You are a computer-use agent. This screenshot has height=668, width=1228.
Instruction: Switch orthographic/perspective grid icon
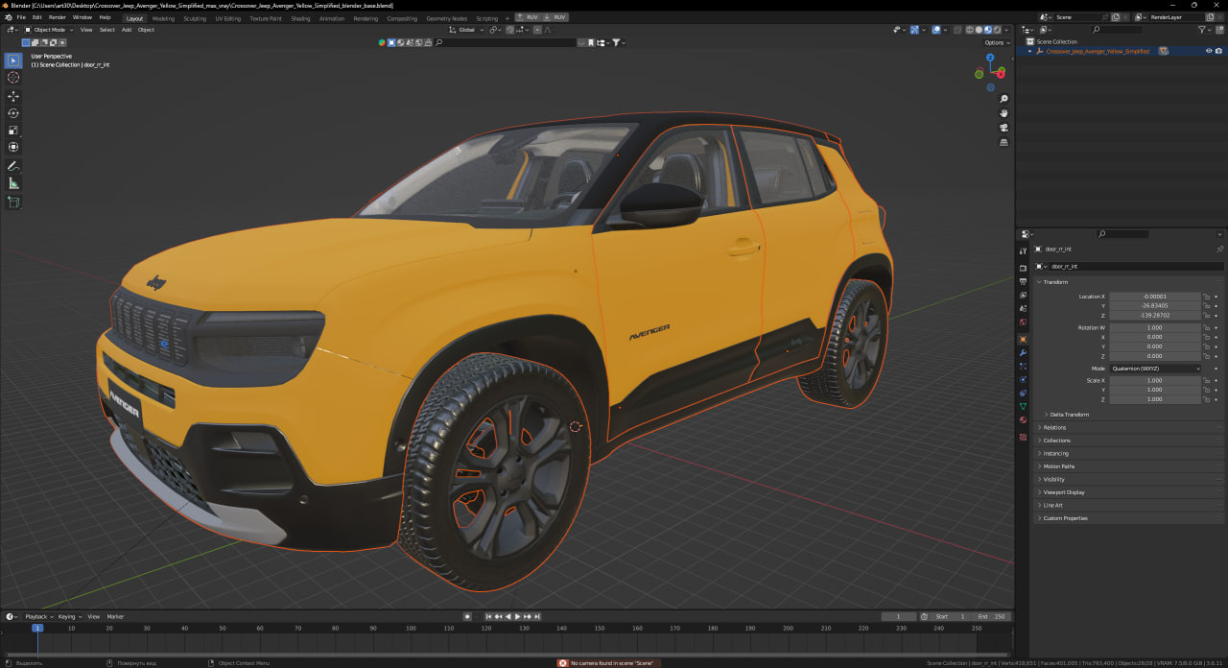[1004, 142]
